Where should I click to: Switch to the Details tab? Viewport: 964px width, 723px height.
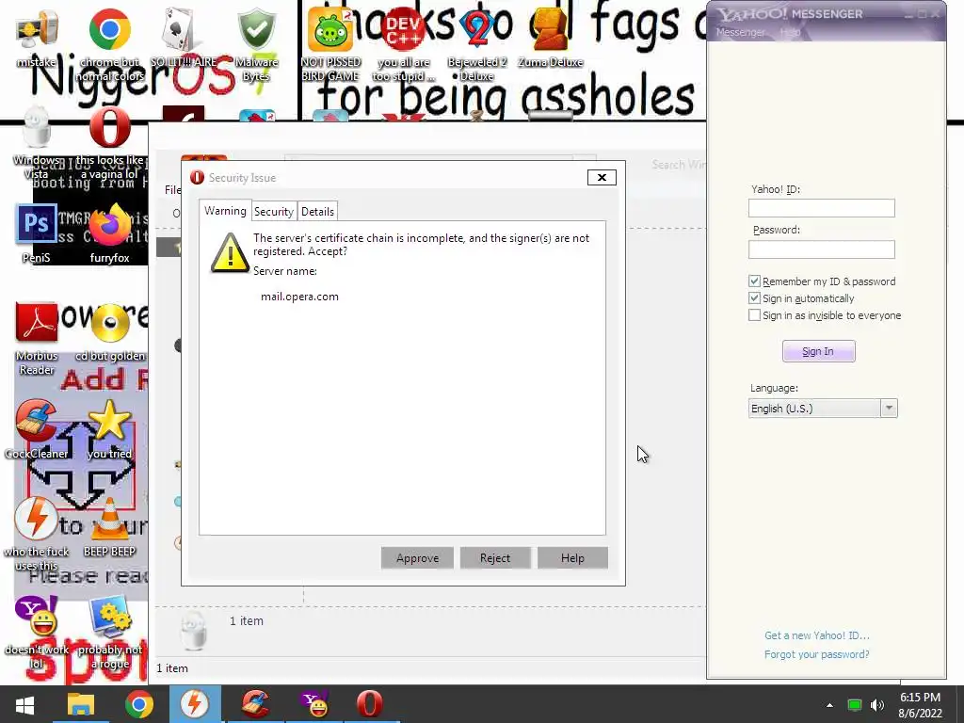tap(318, 212)
